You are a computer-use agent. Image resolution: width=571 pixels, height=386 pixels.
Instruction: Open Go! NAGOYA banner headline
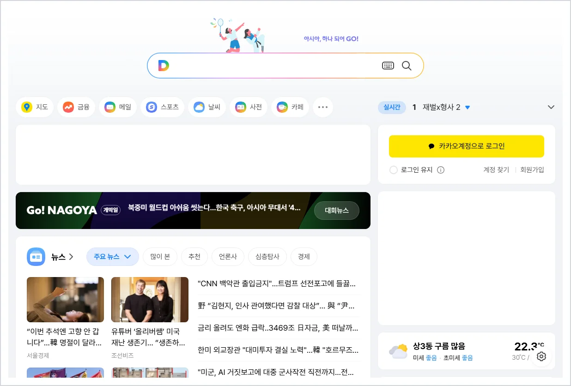(x=214, y=208)
